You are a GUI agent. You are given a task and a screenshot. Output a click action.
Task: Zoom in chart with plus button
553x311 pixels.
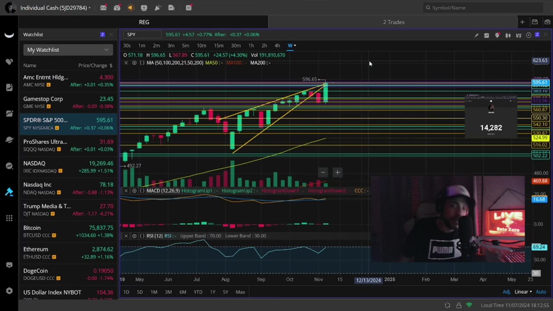point(337,172)
